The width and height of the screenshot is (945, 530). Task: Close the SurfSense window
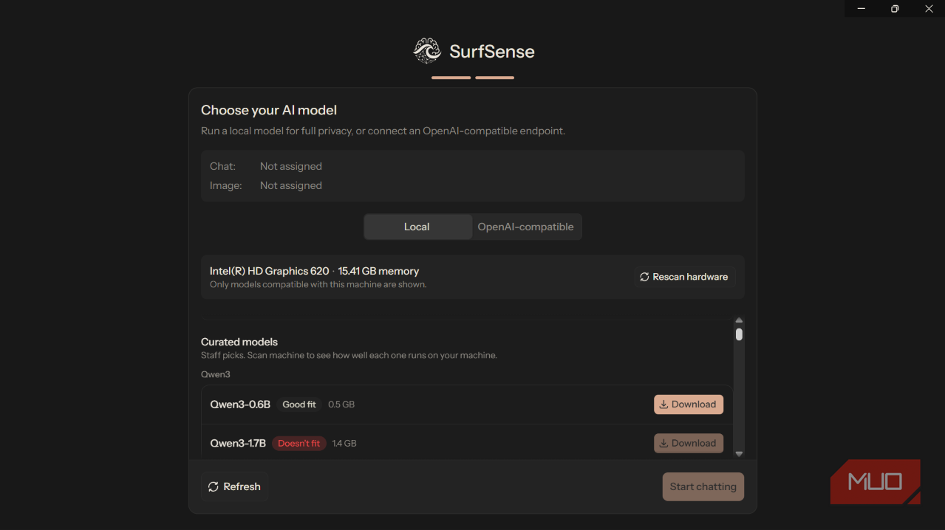pyautogui.click(x=929, y=8)
